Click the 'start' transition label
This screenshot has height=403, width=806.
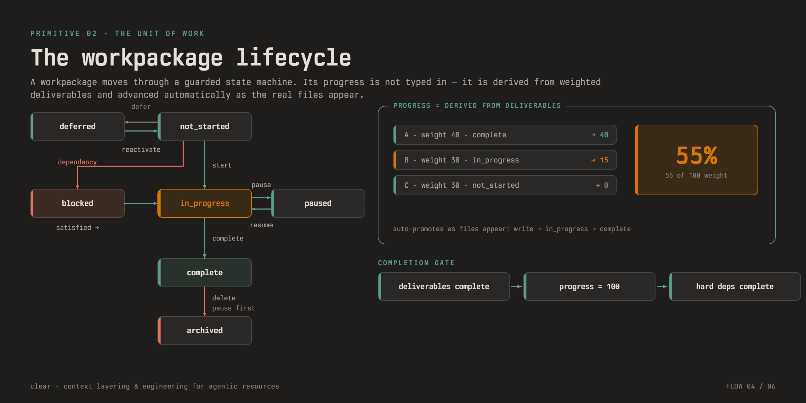click(x=222, y=165)
